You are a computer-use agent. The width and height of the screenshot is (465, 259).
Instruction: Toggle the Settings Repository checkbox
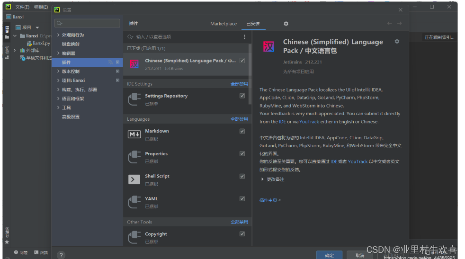(242, 96)
